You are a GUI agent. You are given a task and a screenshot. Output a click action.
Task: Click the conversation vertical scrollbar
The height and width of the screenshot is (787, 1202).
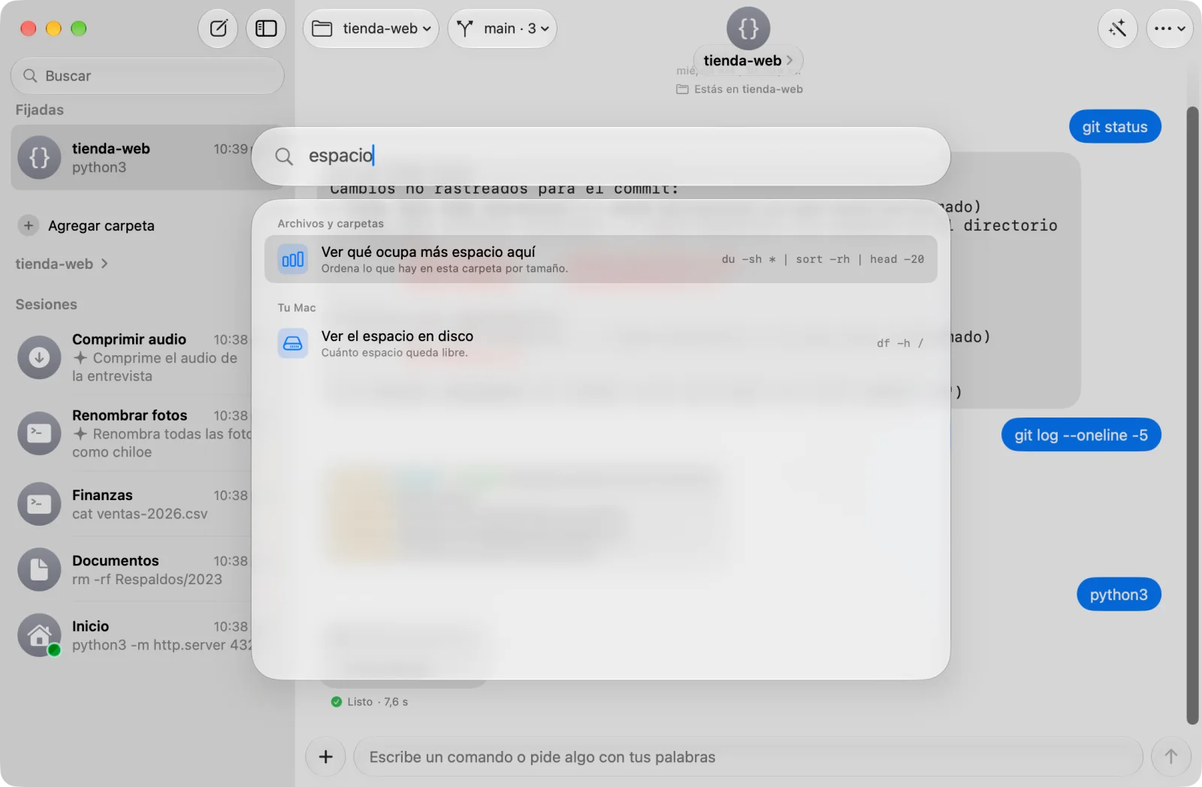tap(1192, 415)
